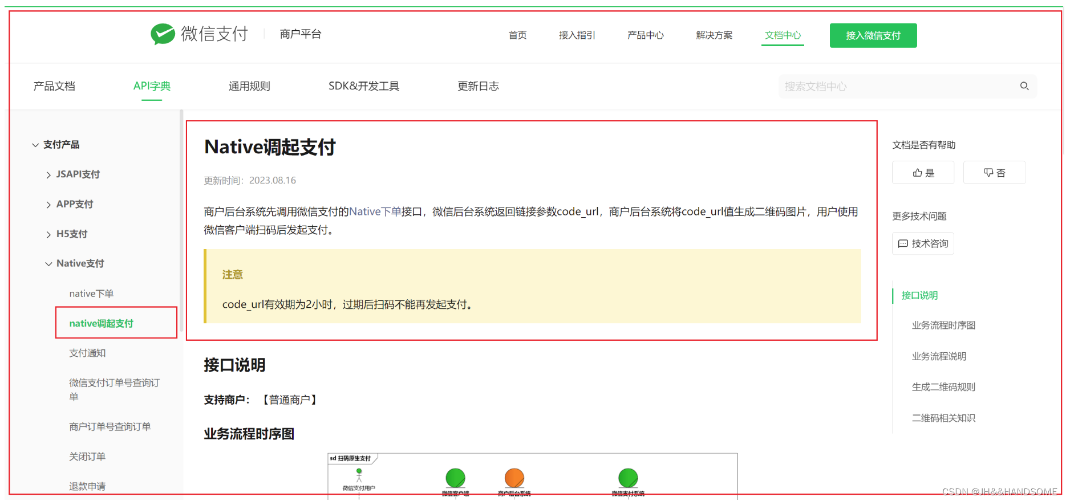Click the thumbs-up 是 button
This screenshot has height=501, width=1066.
pyautogui.click(x=923, y=173)
